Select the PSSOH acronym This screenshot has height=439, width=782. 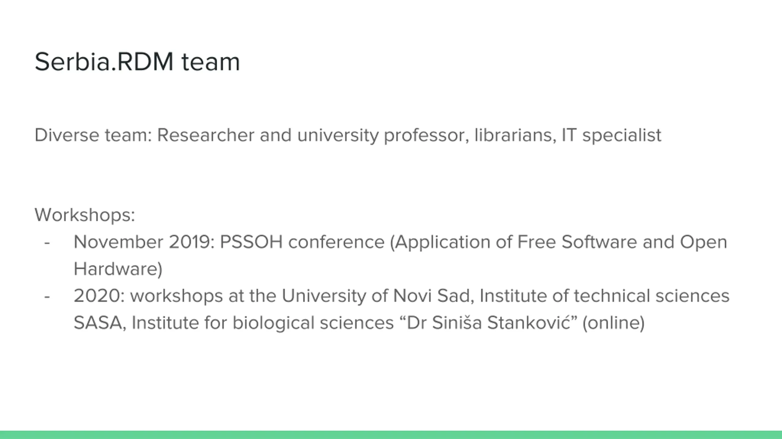251,242
